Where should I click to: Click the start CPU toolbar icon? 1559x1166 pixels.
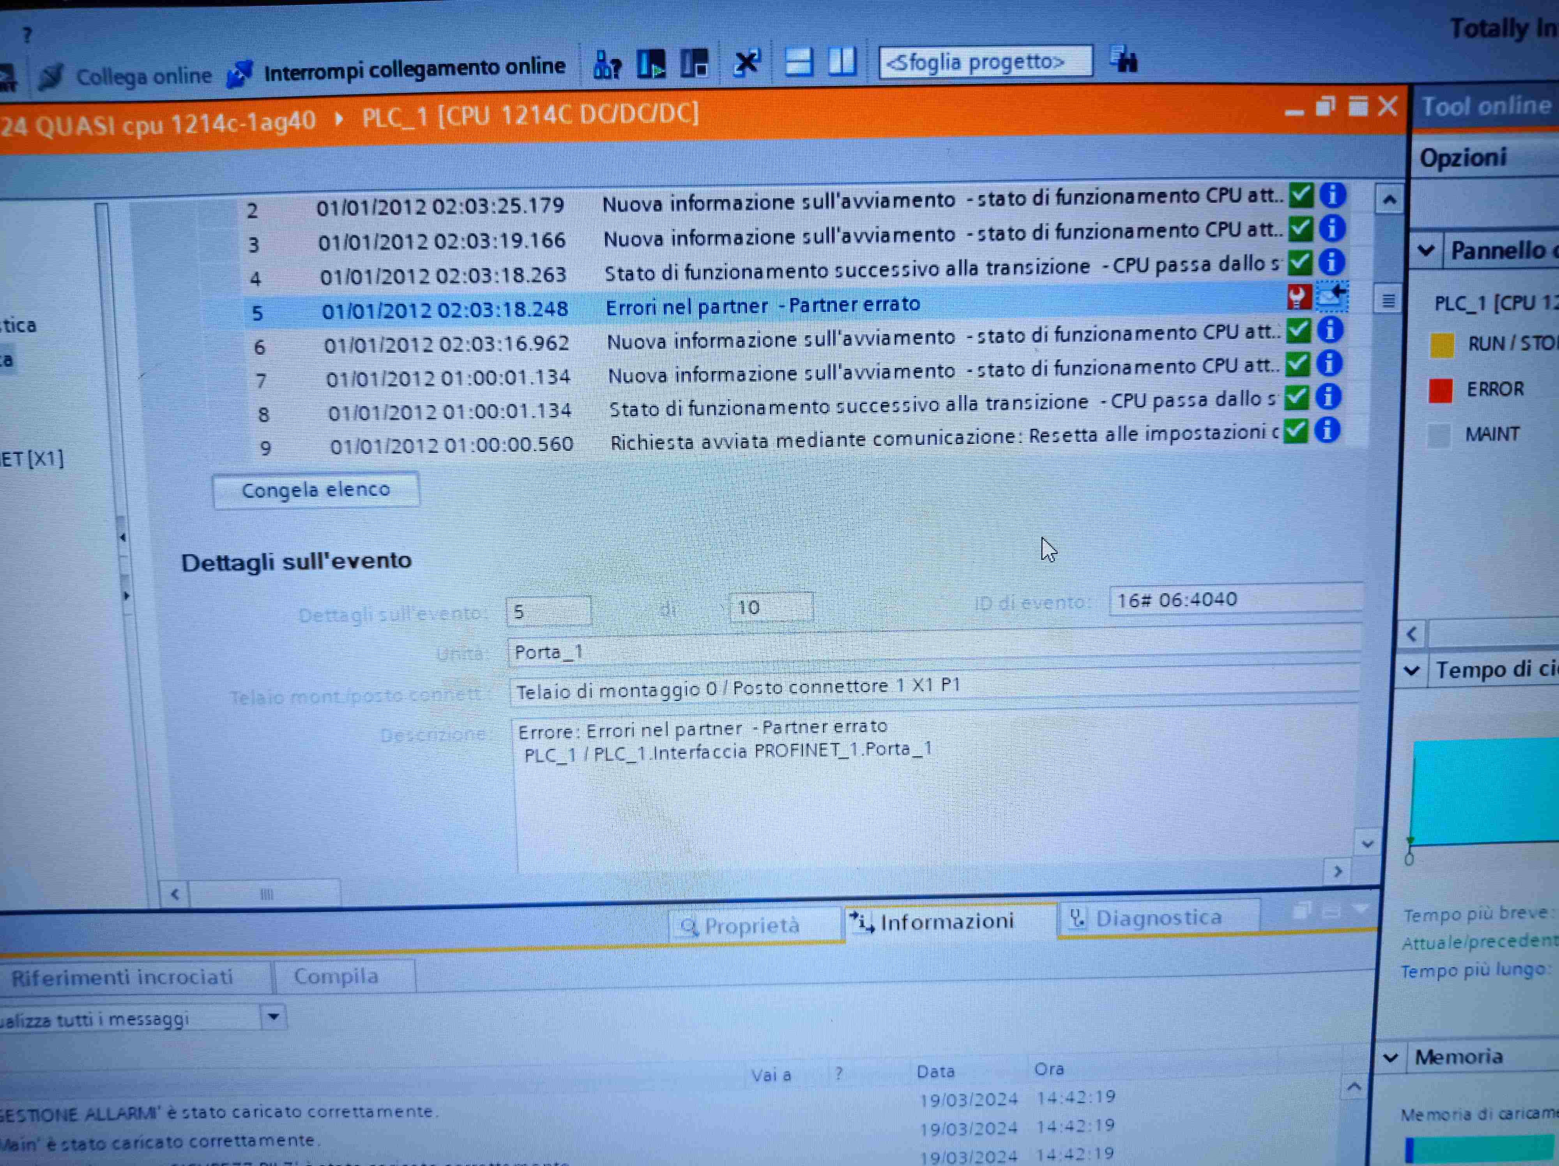pos(651,64)
